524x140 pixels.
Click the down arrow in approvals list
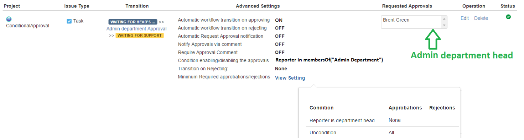coord(444,25)
